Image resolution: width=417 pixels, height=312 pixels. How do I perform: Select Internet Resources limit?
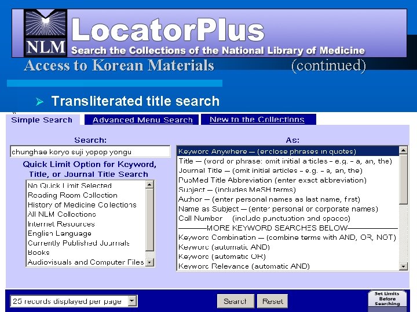[x=86, y=224]
